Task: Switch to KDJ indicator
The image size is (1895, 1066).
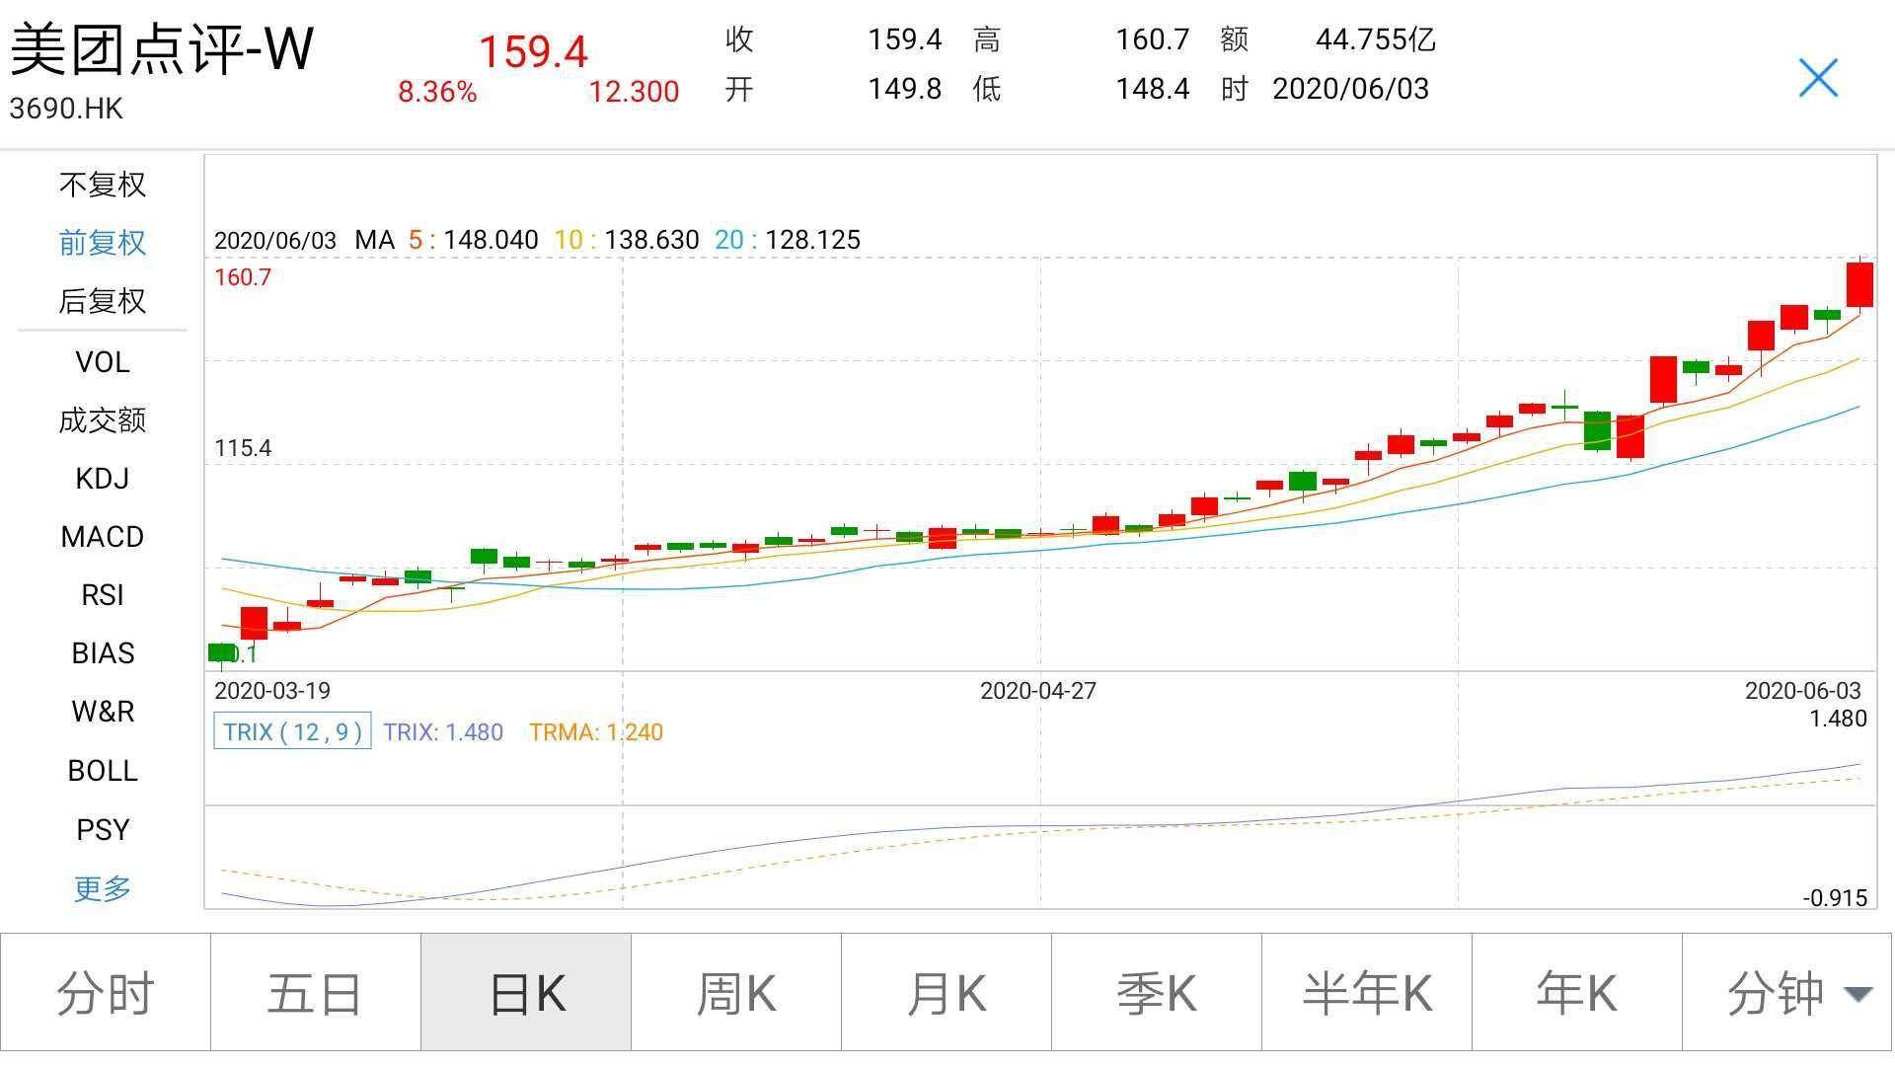Action: 102,479
